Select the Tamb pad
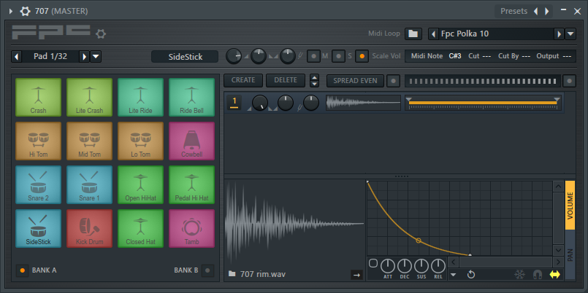 pos(191,228)
